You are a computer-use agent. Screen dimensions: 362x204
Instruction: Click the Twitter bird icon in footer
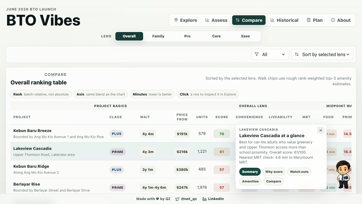coord(177,199)
